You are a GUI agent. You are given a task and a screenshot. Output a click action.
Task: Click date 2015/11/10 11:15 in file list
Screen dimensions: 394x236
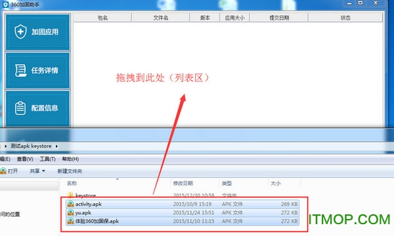click(x=194, y=221)
